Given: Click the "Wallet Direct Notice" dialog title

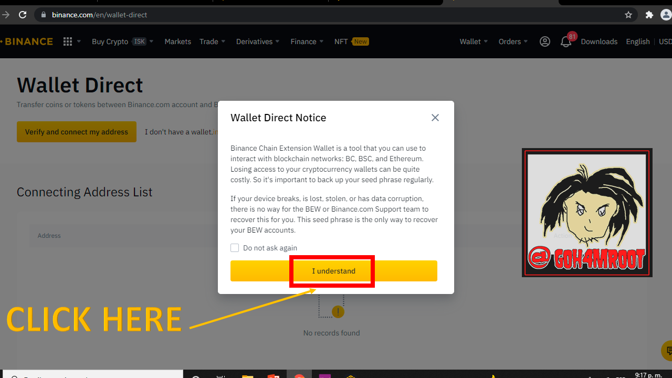Looking at the screenshot, I should pos(278,118).
